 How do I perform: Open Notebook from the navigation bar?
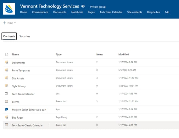[x=77, y=12]
